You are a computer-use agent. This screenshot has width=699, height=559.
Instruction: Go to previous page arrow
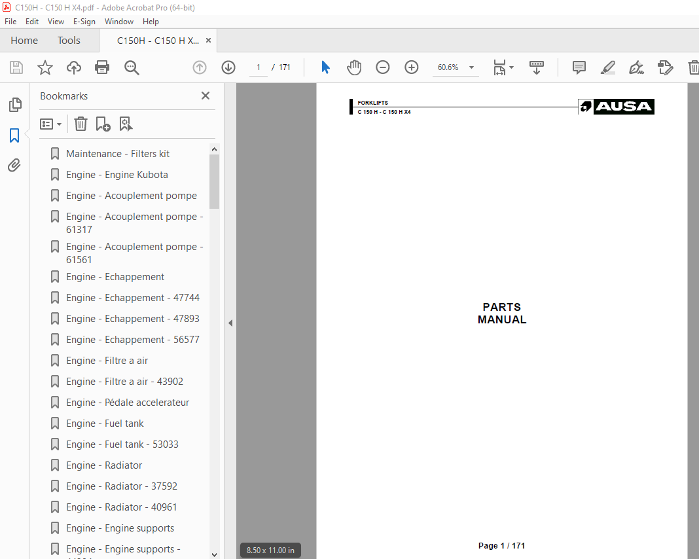click(x=199, y=67)
